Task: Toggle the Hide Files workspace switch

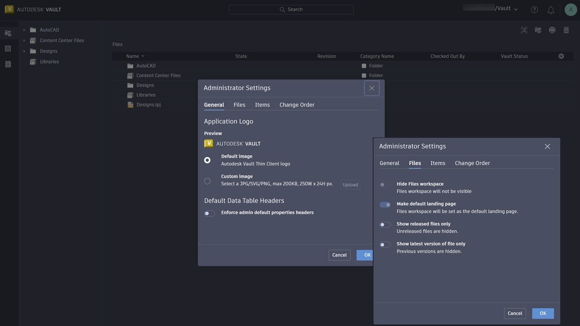Action: click(385, 185)
